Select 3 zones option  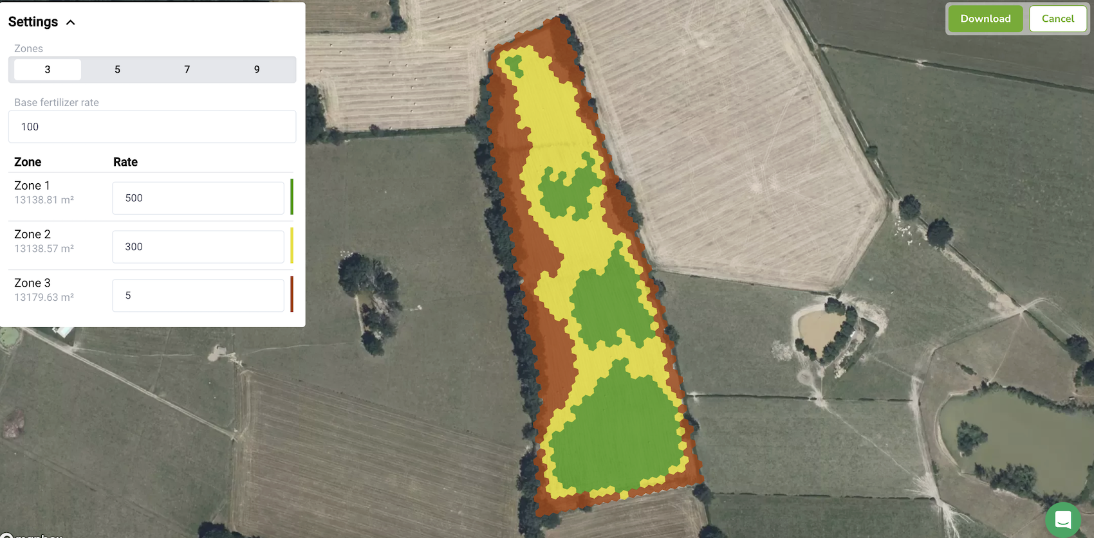[x=48, y=69]
